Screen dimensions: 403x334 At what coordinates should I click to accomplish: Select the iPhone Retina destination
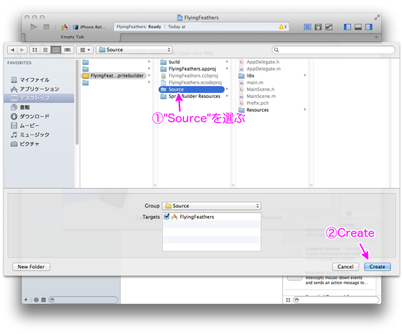tap(90, 27)
